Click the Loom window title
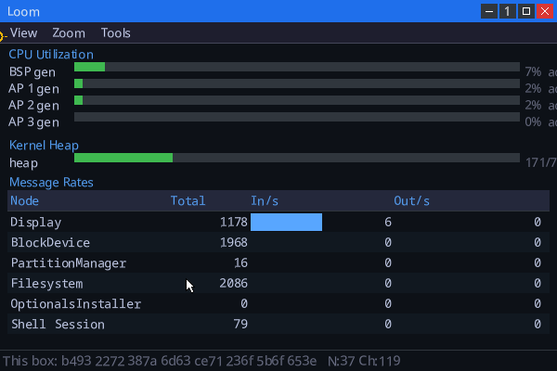Viewport: 557px width, 371px height. [x=23, y=12]
